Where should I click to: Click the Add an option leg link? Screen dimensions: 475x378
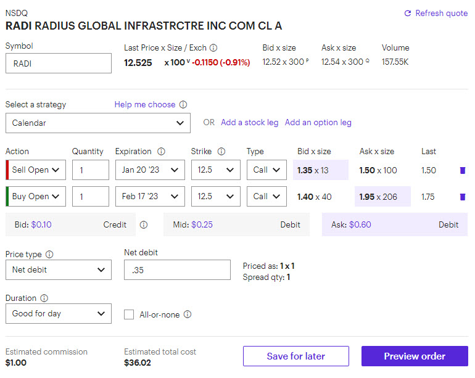318,122
